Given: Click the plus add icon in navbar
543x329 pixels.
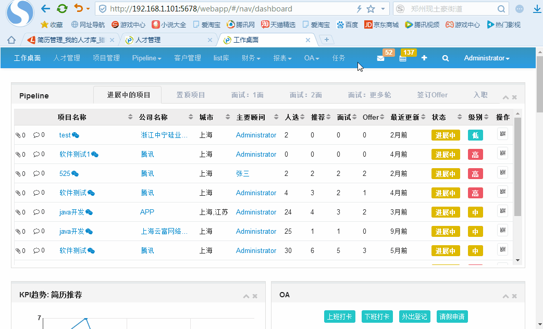Looking at the screenshot, I should (x=424, y=58).
